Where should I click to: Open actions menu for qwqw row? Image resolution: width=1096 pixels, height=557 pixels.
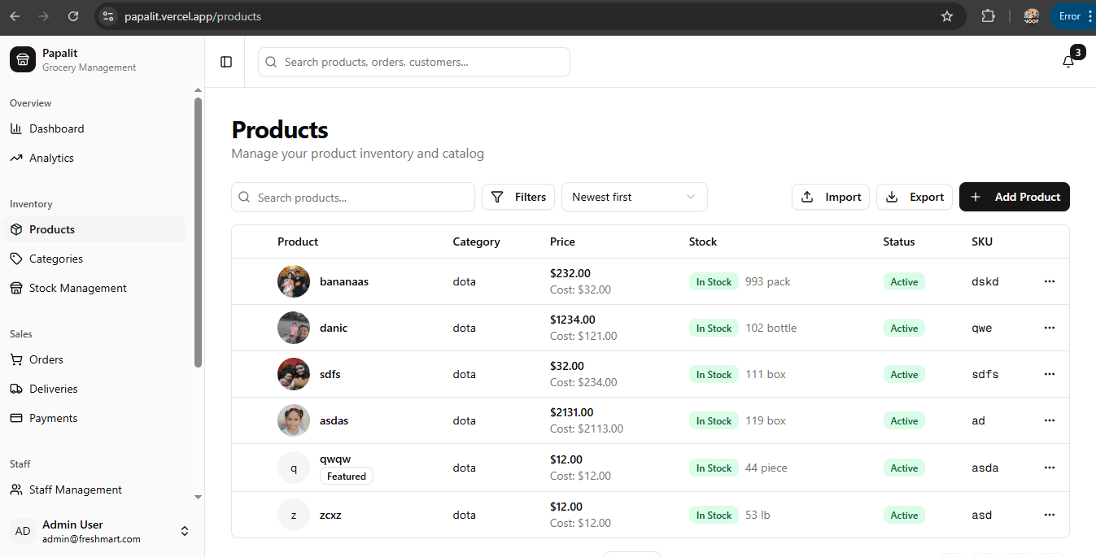coord(1050,468)
